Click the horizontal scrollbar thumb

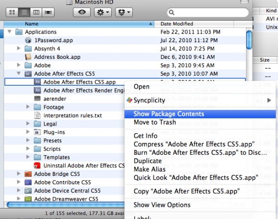(66, 205)
